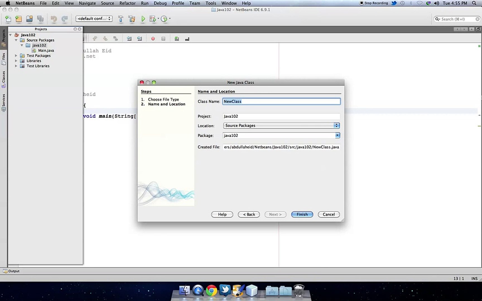
Task: Open Google Chrome from the Dock
Action: (x=211, y=291)
